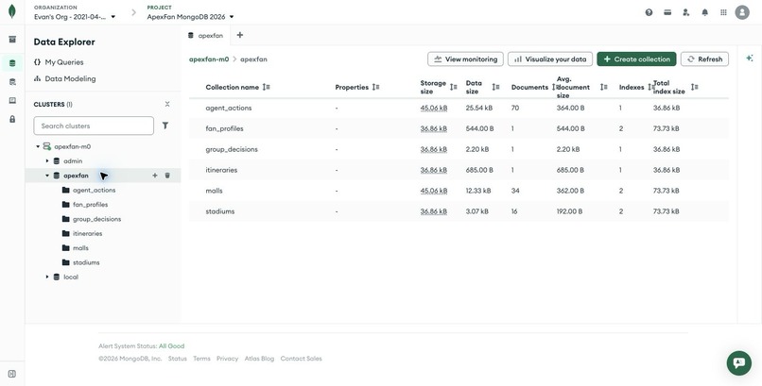Image resolution: width=762 pixels, height=386 pixels.
Task: Open the Help question mark icon
Action: click(649, 12)
